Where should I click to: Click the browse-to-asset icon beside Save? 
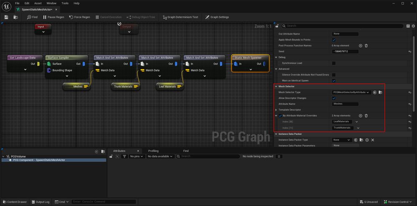16,17
